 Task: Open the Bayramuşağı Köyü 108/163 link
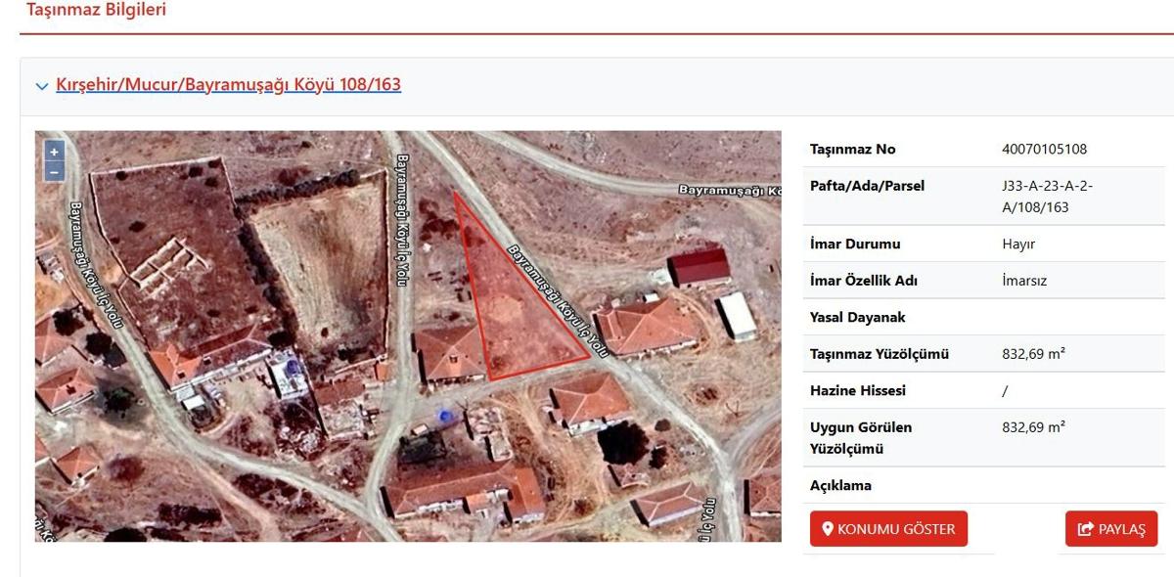(x=229, y=84)
